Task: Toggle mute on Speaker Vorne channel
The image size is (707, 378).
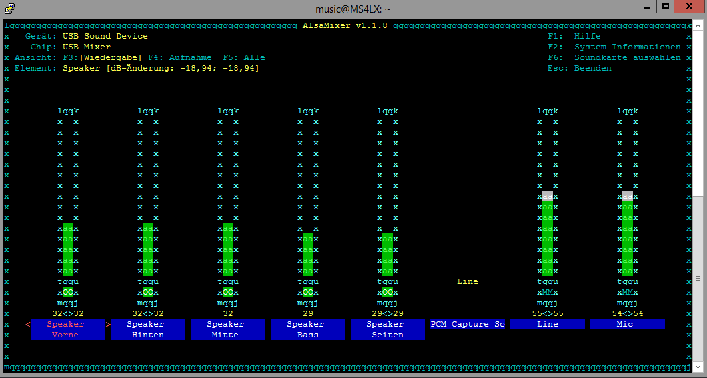Action: pos(67,292)
